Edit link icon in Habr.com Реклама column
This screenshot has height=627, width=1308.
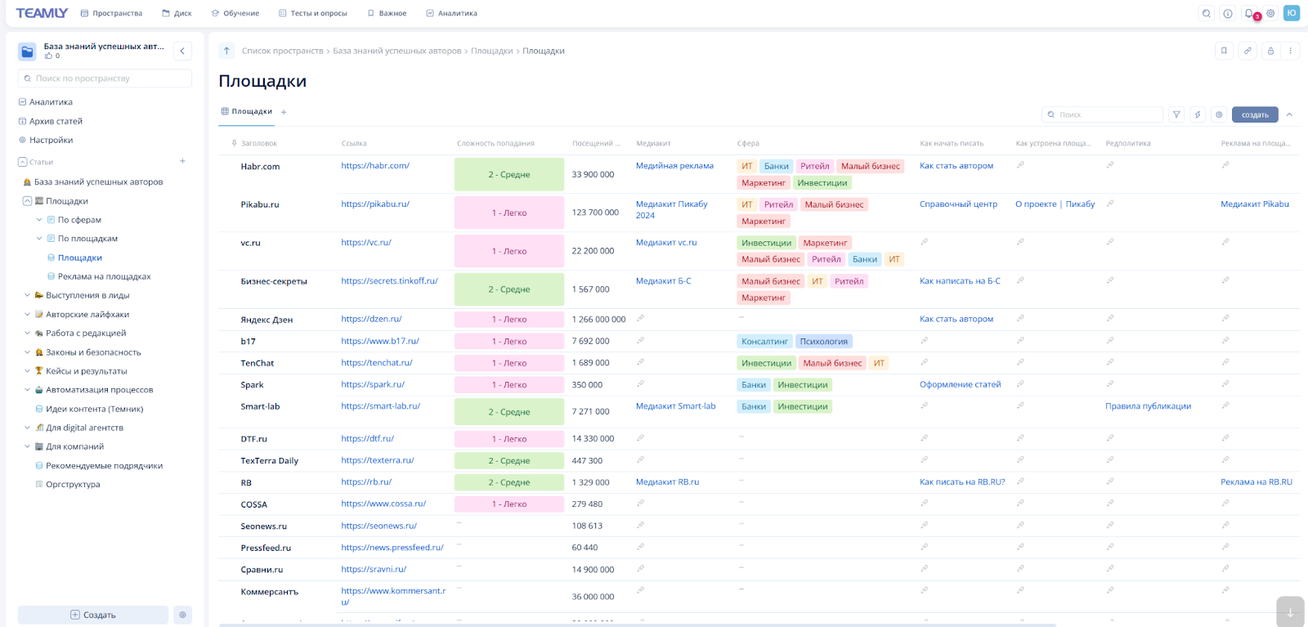pos(1225,165)
